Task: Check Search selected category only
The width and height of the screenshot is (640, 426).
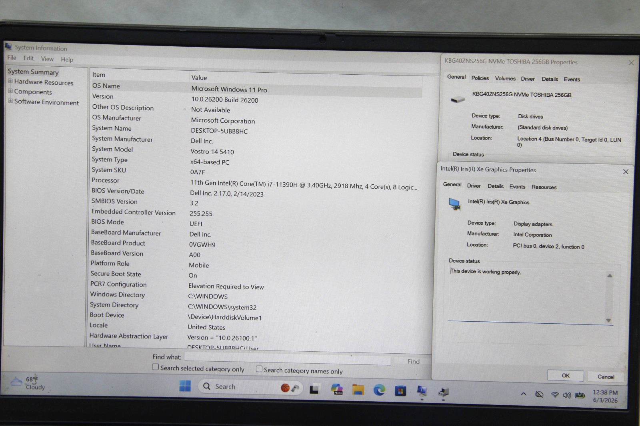Action: (156, 367)
